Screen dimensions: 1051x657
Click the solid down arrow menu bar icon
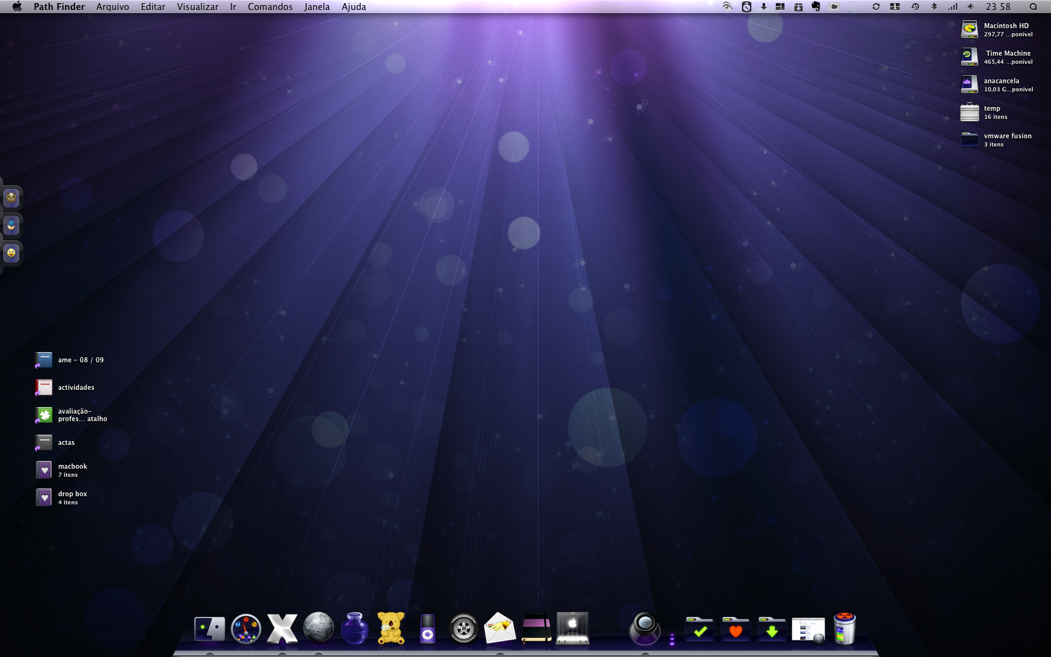click(x=763, y=7)
